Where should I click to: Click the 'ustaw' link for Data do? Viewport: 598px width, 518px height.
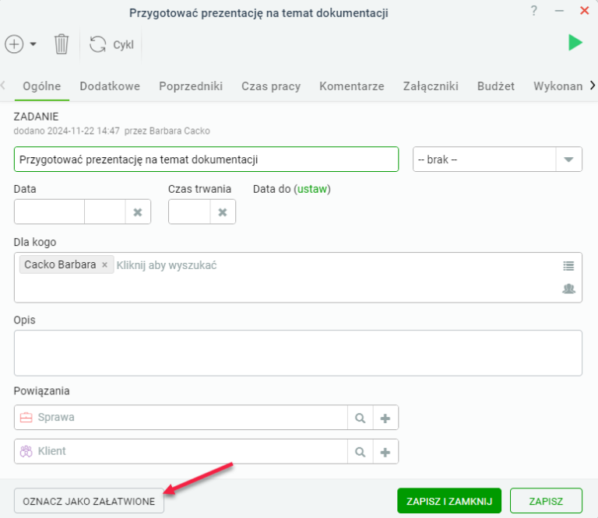[x=312, y=189]
